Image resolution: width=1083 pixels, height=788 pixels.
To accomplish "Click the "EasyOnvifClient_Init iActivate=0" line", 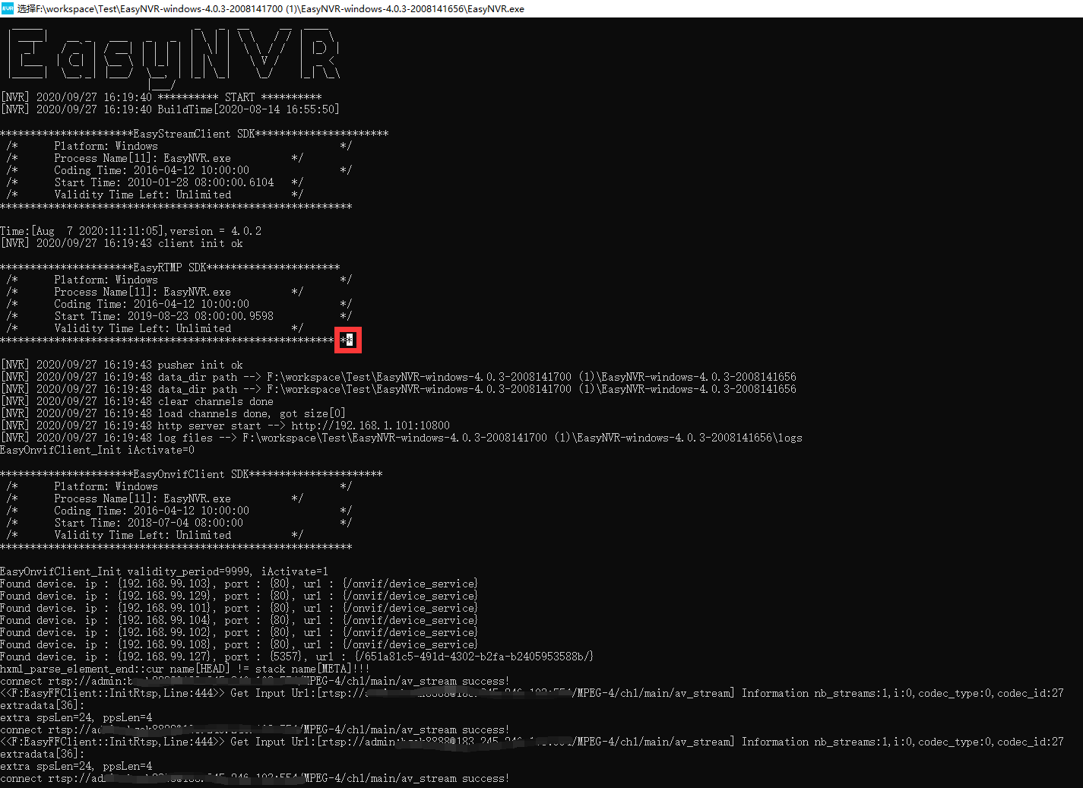I will (x=97, y=450).
